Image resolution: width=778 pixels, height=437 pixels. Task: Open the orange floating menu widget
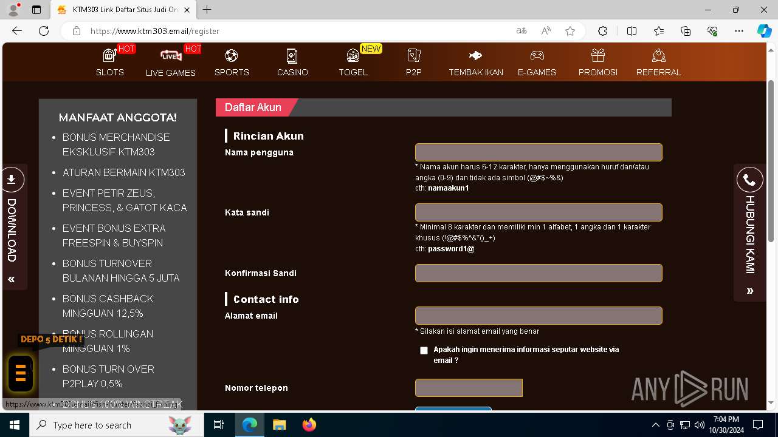pyautogui.click(x=21, y=373)
